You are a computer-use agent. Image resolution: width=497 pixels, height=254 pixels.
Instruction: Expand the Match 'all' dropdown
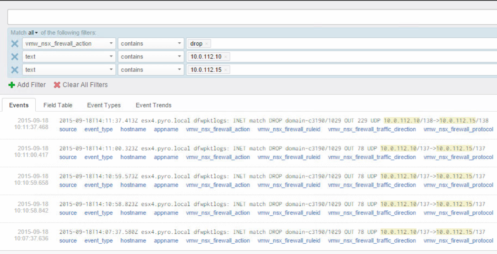[33, 33]
